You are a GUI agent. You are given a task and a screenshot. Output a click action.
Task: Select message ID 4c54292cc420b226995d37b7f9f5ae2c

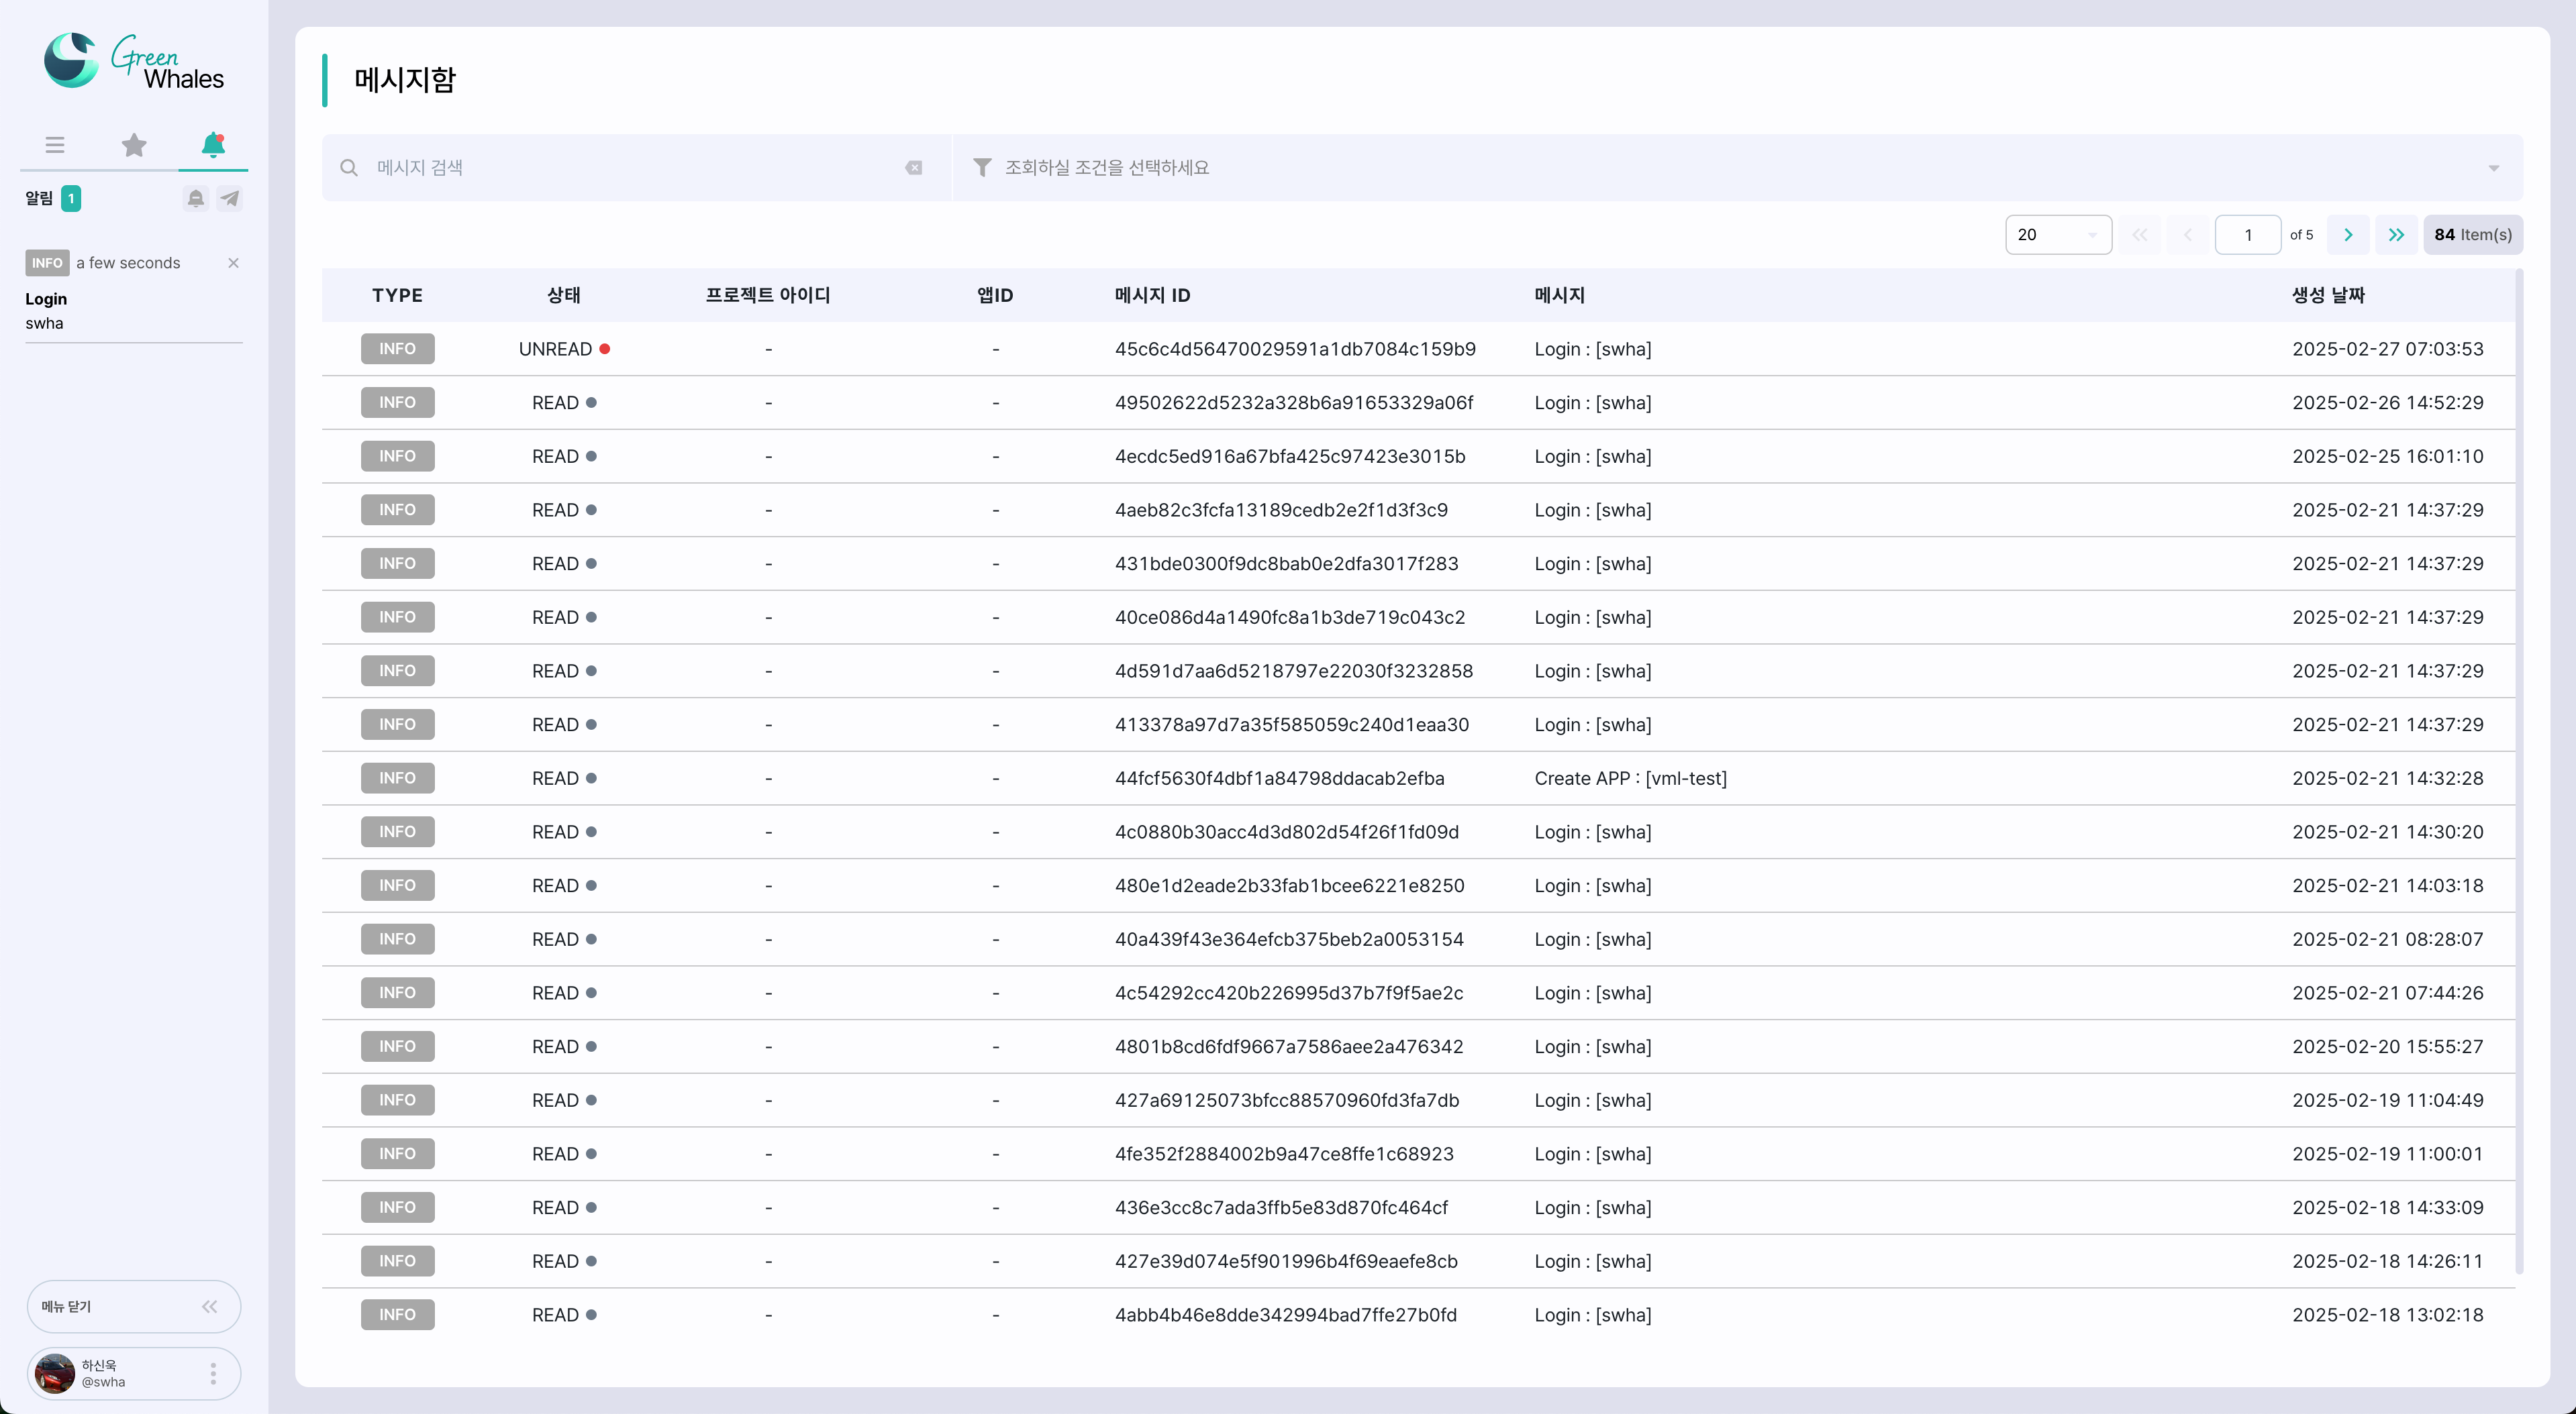1289,993
